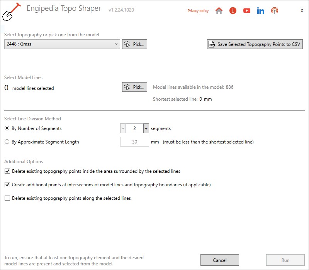Open the LinkedIn page icon
Screen dimensions: 309x270
coord(261,11)
